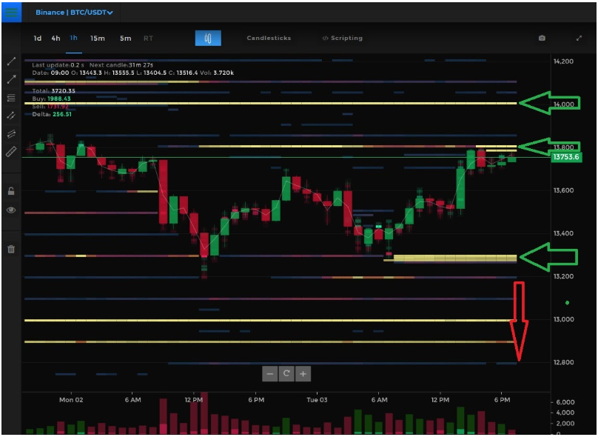Open the Candlesticks settings button
This screenshot has width=598, height=437.
click(269, 39)
